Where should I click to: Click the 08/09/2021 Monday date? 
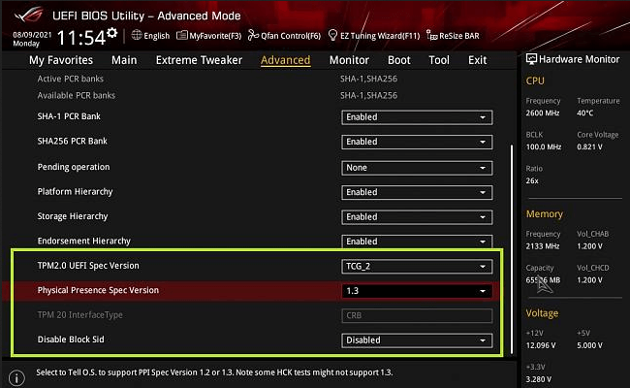[32, 39]
